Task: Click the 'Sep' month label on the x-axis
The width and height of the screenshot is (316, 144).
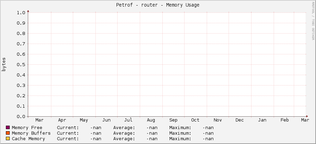Action: tap(173, 120)
